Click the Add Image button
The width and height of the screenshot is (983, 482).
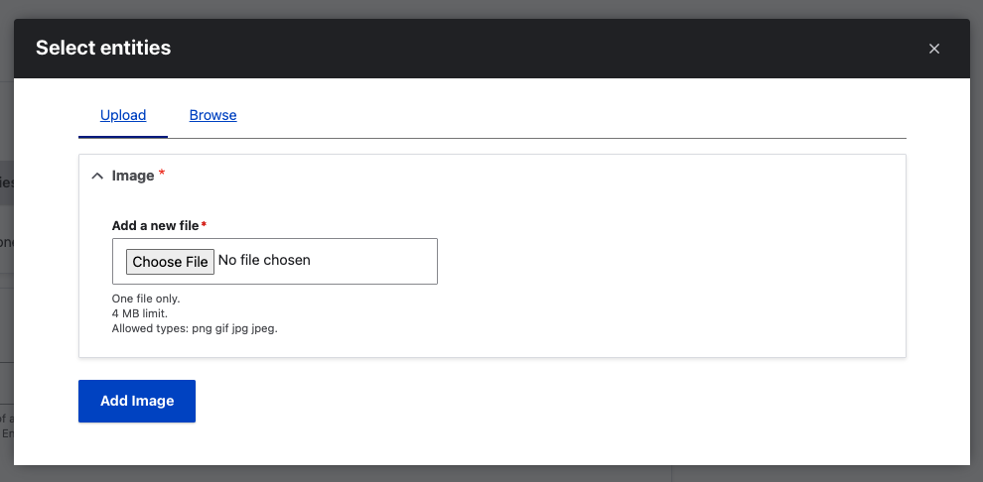tap(137, 401)
